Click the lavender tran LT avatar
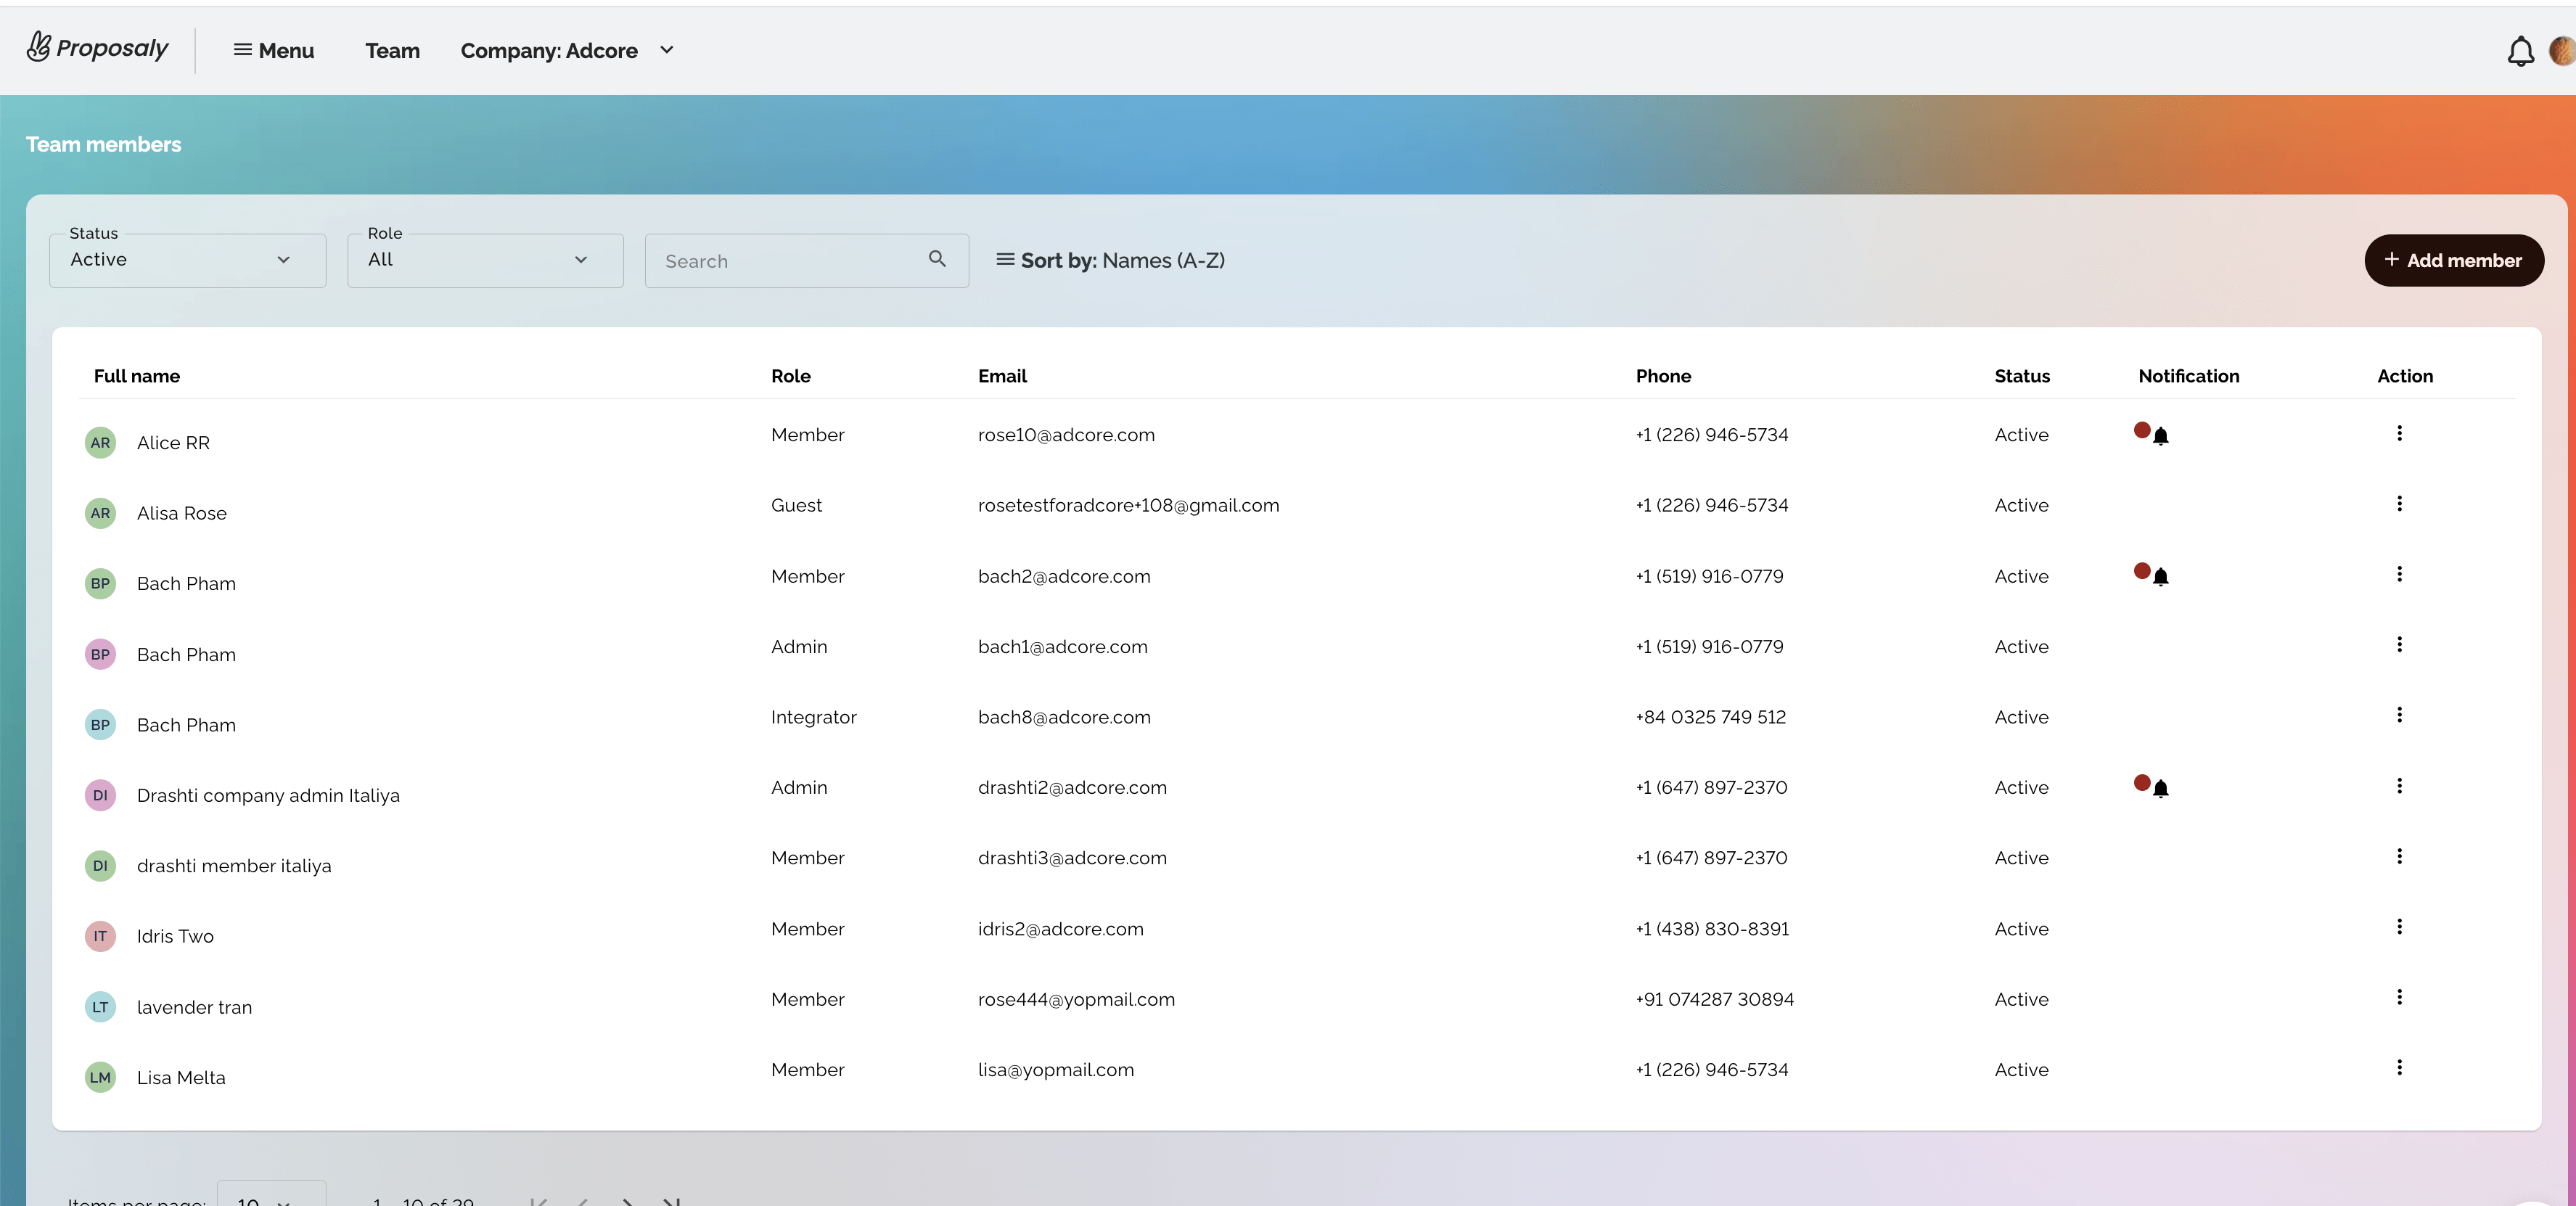 [x=100, y=1007]
